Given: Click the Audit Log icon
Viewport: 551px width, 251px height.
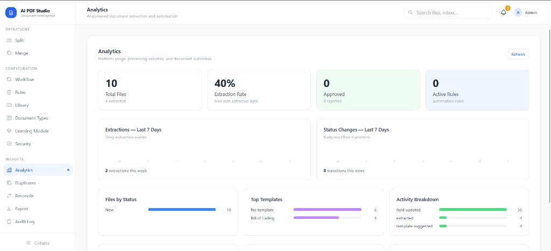Looking at the screenshot, I should (x=9, y=222).
